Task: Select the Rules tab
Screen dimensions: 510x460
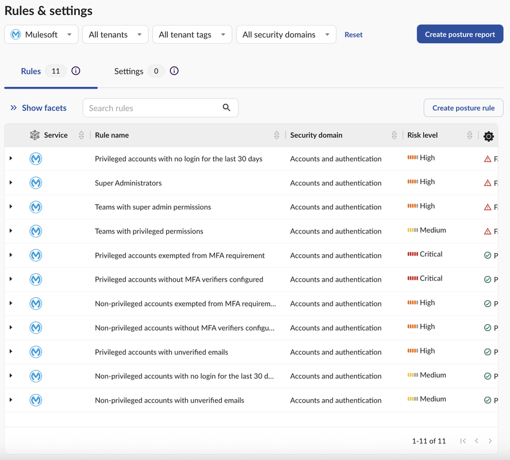Action: [x=31, y=71]
